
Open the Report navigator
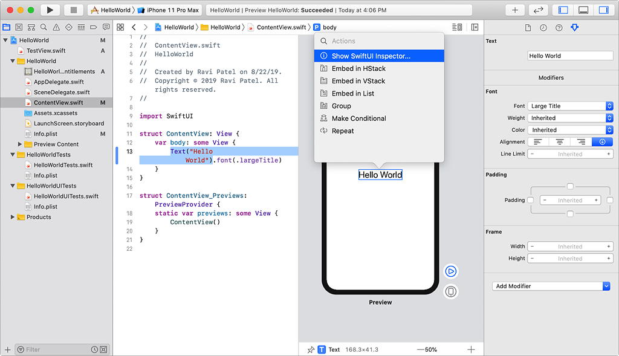[106, 27]
